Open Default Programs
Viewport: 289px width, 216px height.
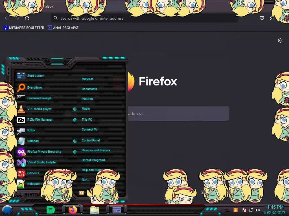93,160
